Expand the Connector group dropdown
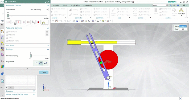189x100 pixels. (x=90, y=18)
